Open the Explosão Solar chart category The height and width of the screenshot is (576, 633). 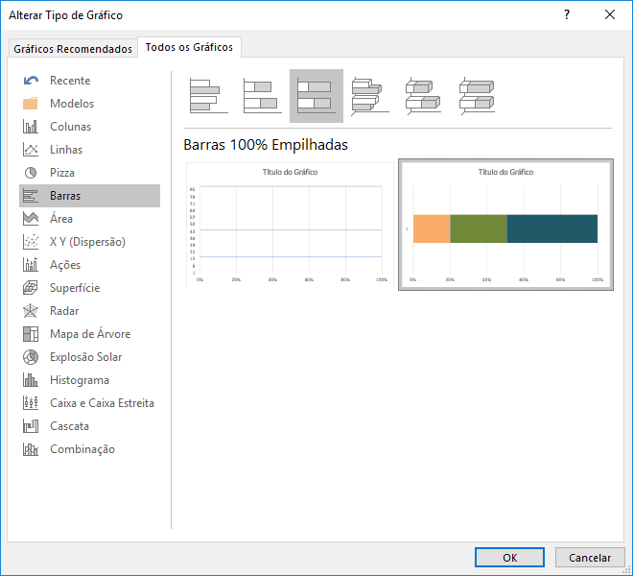pos(85,357)
